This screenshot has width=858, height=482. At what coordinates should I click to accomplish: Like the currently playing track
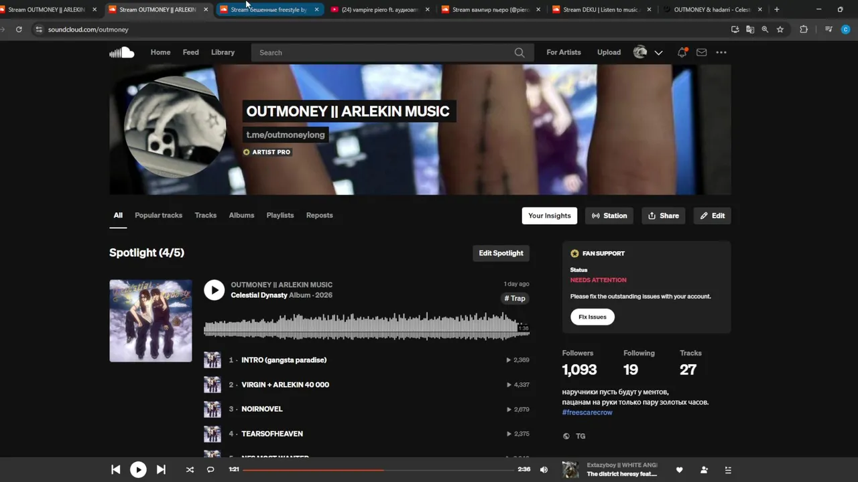coord(679,470)
